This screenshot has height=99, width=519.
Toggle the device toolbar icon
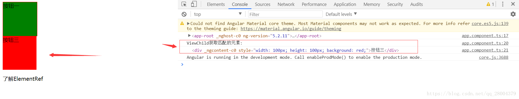tap(194, 4)
